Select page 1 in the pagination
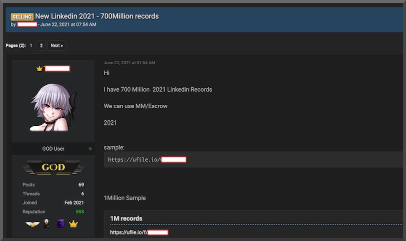The image size is (406, 241). [31, 46]
